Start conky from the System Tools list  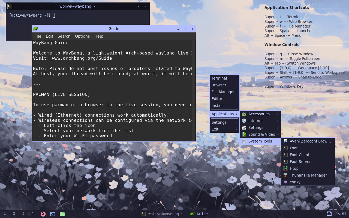coord(295,182)
